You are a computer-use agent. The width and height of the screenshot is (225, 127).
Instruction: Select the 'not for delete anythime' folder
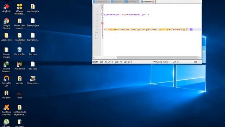[x=20, y=110]
